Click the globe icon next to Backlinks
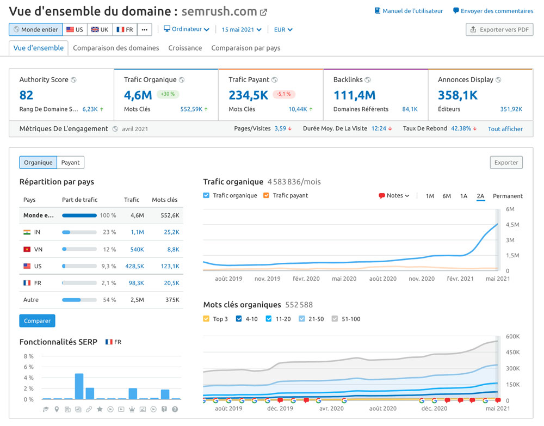 pos(368,80)
